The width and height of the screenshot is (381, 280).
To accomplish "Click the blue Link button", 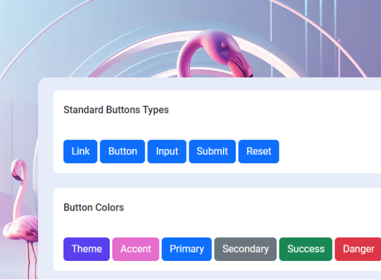I will click(x=80, y=151).
